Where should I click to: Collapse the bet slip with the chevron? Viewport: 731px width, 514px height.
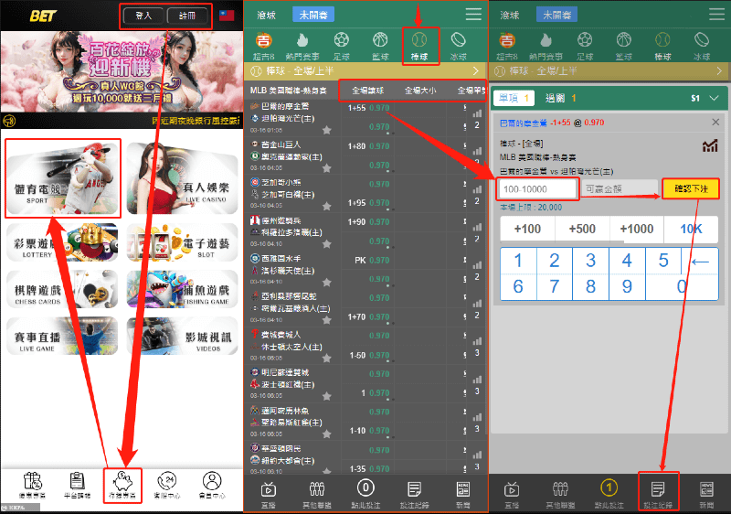point(714,98)
